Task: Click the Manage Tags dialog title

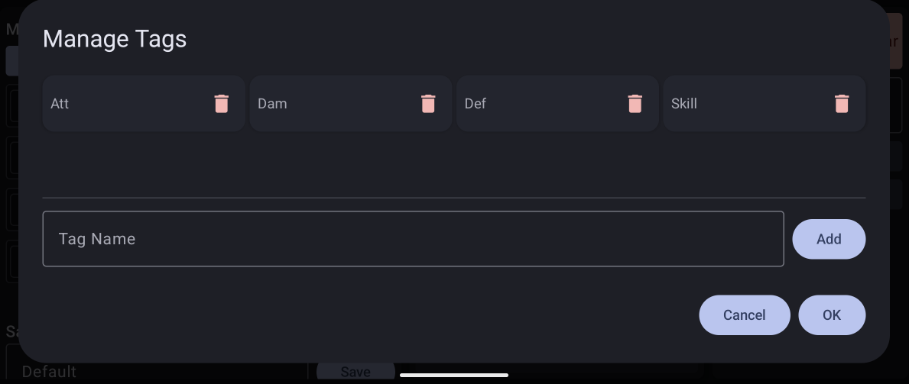Action: click(115, 39)
